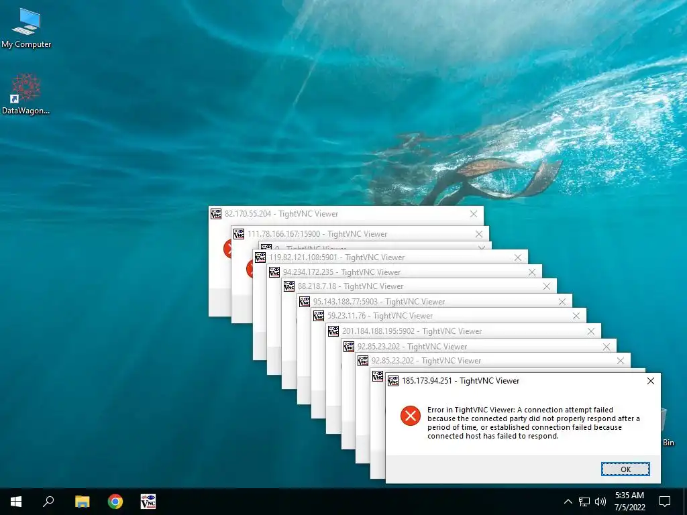The height and width of the screenshot is (515, 687).
Task: Close the 94.234.172.235 viewer window
Action: point(532,272)
